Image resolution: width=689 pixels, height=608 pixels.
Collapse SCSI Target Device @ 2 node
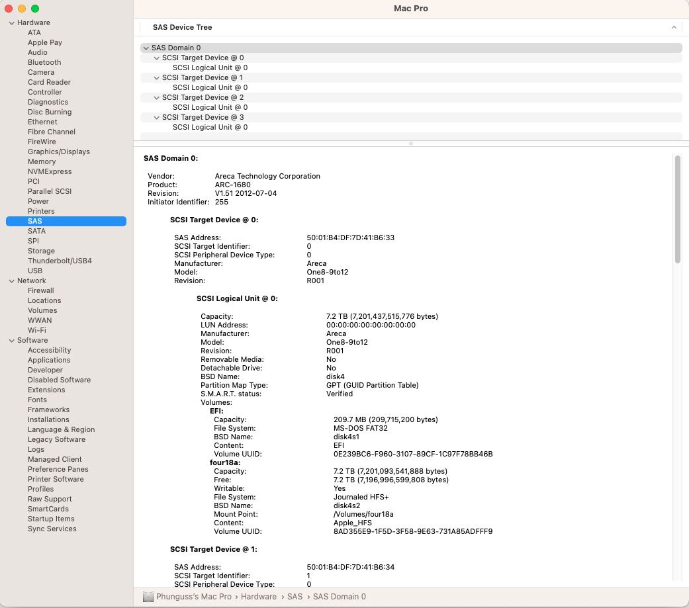click(156, 97)
